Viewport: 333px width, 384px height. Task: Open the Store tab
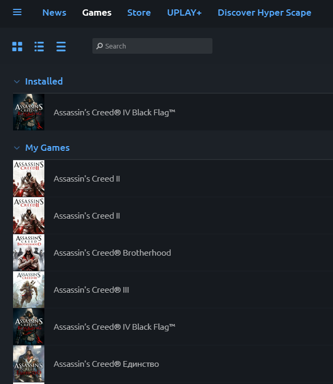point(139,13)
